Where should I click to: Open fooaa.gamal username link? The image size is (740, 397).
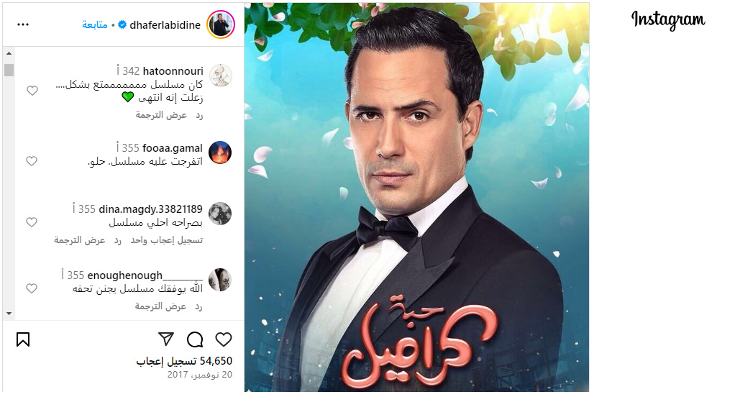[173, 148]
